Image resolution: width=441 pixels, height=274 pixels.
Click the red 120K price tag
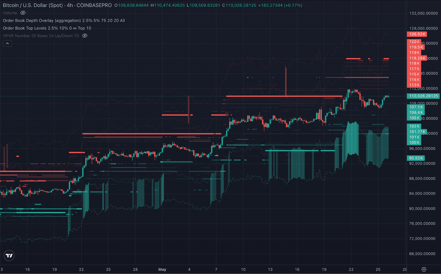(x=414, y=42)
